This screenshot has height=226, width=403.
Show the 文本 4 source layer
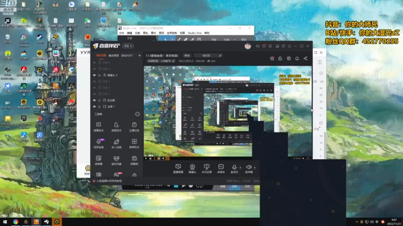click(94, 81)
